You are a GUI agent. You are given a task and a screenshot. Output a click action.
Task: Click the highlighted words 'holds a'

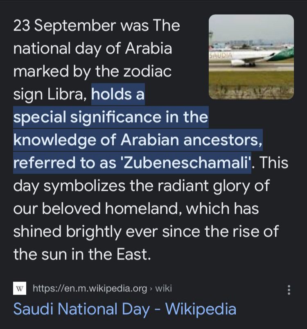click(x=118, y=95)
